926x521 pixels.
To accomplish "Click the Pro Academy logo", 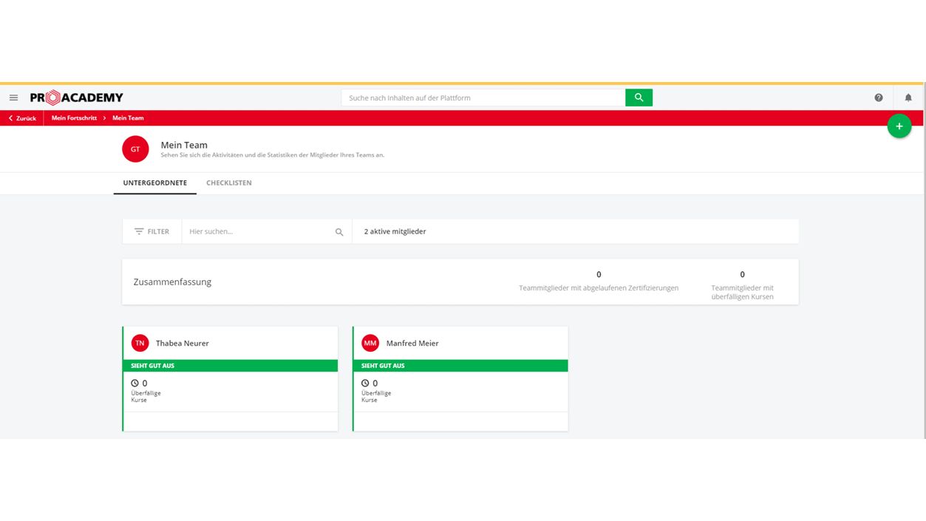I will pos(77,98).
